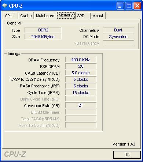143x162 pixels.
Task: Close the CPU-Z window
Action: (137, 6)
